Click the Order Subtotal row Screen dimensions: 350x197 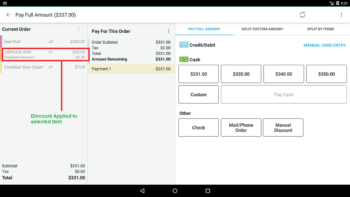131,42
